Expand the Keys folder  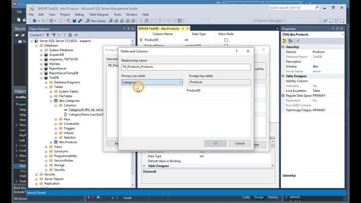pyautogui.click(x=56, y=119)
